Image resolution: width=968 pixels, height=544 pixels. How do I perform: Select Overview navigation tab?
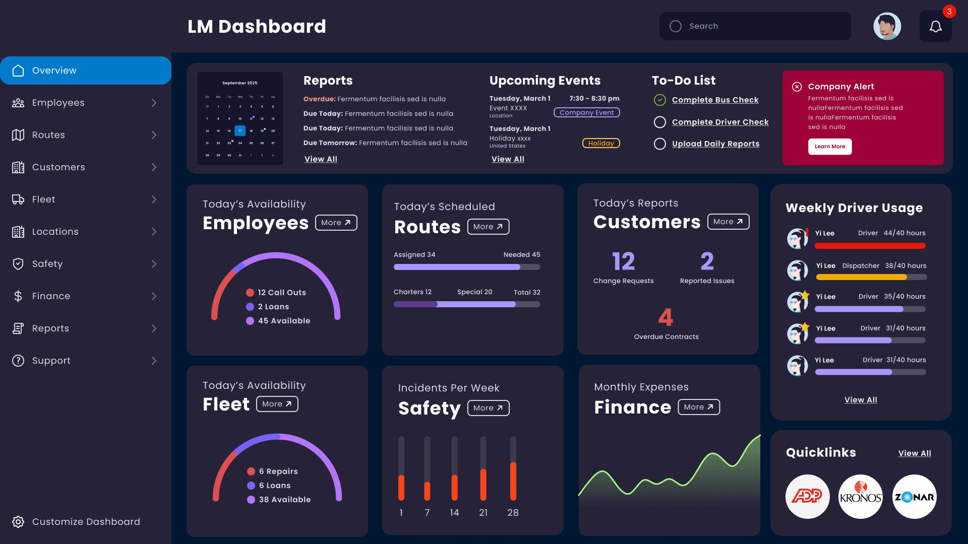coord(85,71)
